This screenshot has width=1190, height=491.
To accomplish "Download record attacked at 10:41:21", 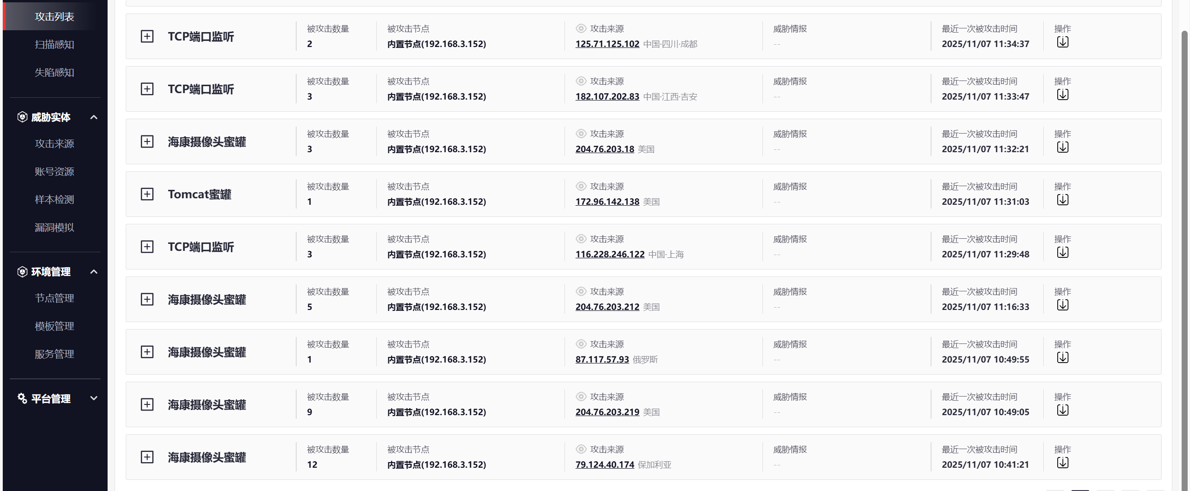I will tap(1062, 463).
